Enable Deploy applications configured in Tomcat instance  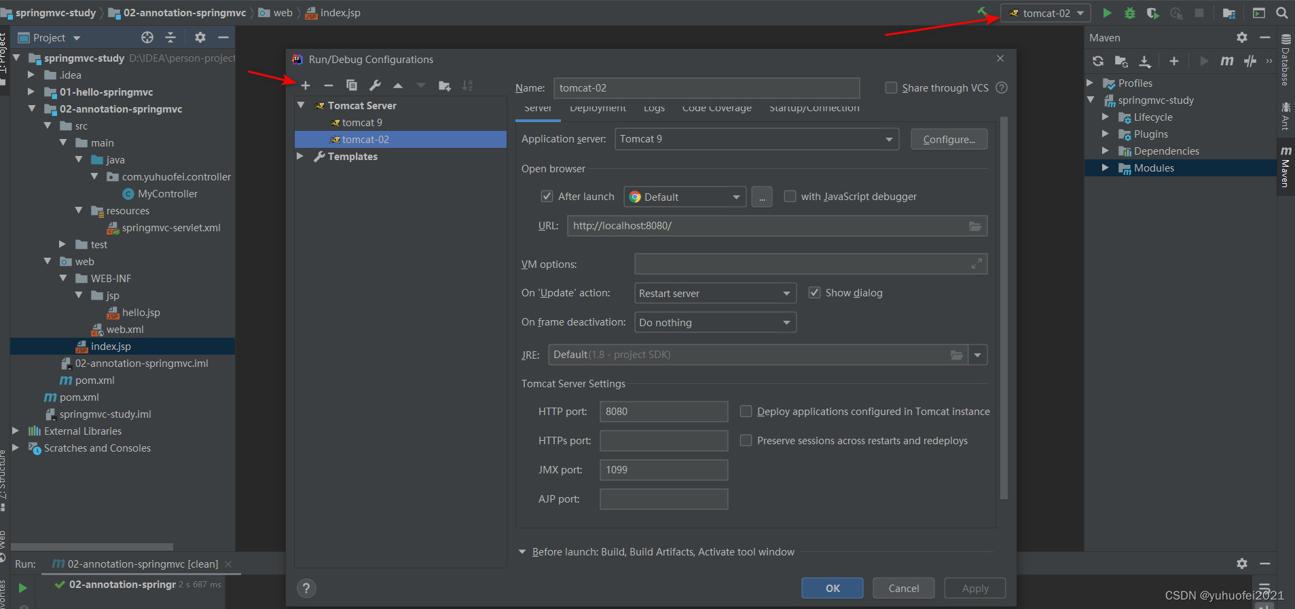pos(746,411)
